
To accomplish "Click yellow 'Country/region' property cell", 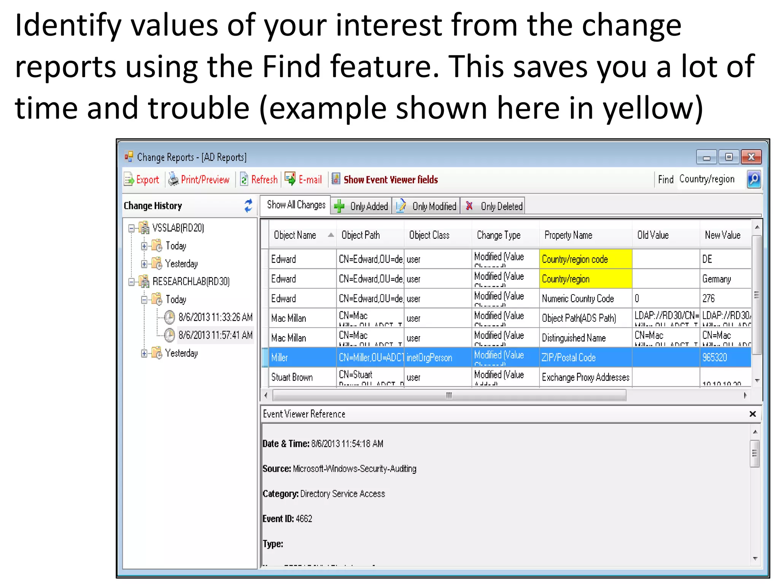I will pos(586,279).
